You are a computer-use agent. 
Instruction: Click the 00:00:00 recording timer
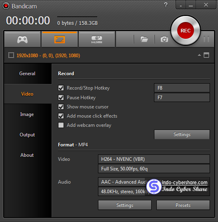(x=28, y=21)
